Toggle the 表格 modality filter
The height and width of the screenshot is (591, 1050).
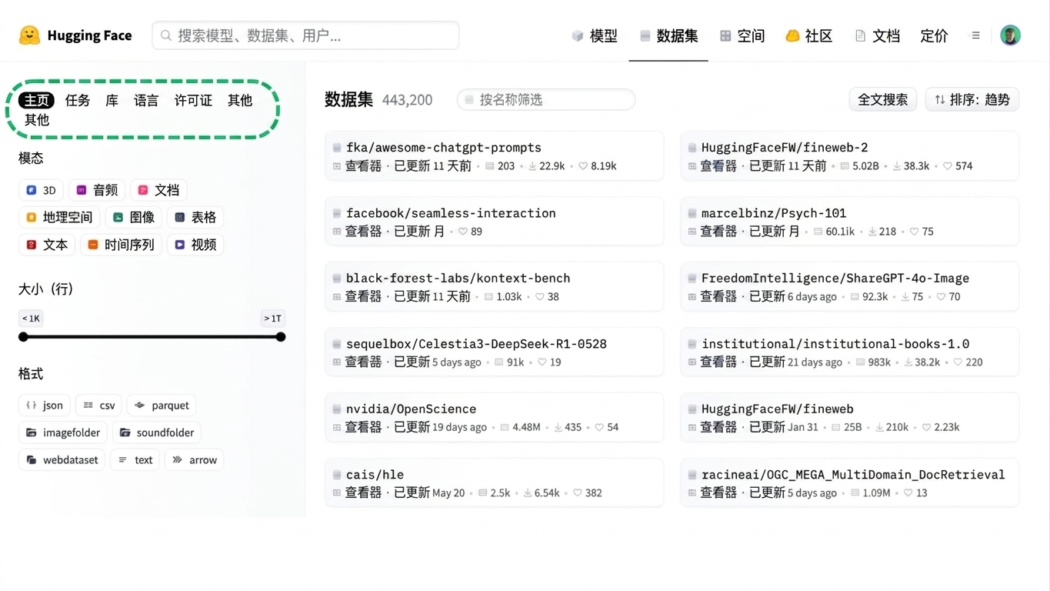pos(195,218)
